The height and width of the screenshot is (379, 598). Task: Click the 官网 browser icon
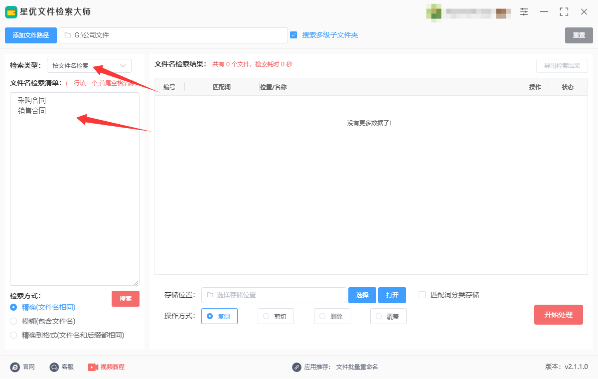point(15,367)
